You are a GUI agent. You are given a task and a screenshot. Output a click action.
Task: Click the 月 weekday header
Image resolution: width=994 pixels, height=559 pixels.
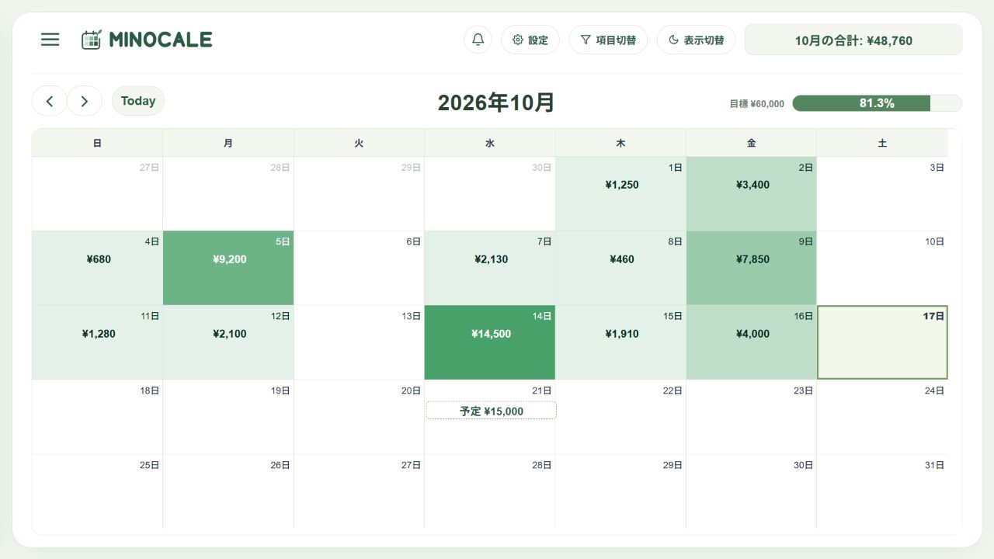(228, 143)
